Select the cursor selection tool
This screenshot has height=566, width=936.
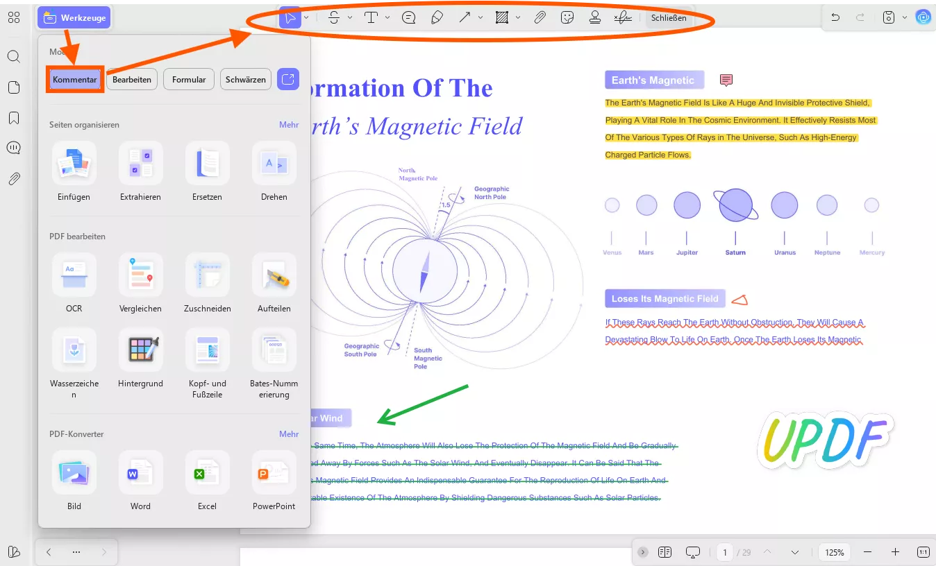[x=290, y=17]
